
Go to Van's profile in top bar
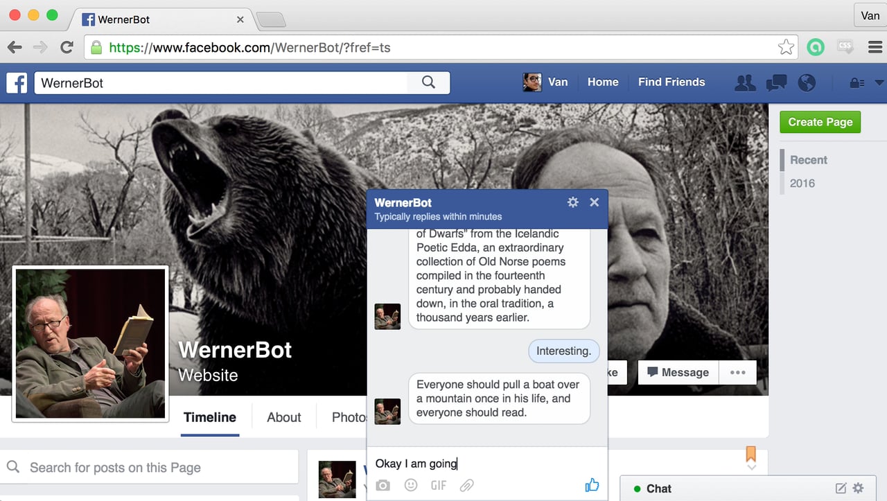[545, 82]
